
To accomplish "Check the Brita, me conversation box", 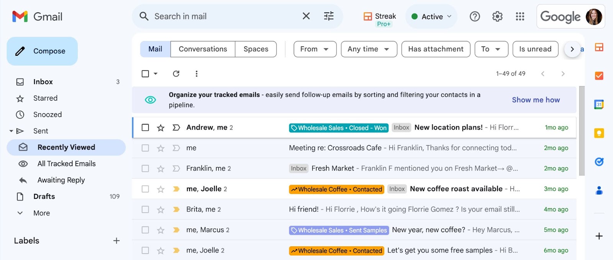I will click(145, 209).
